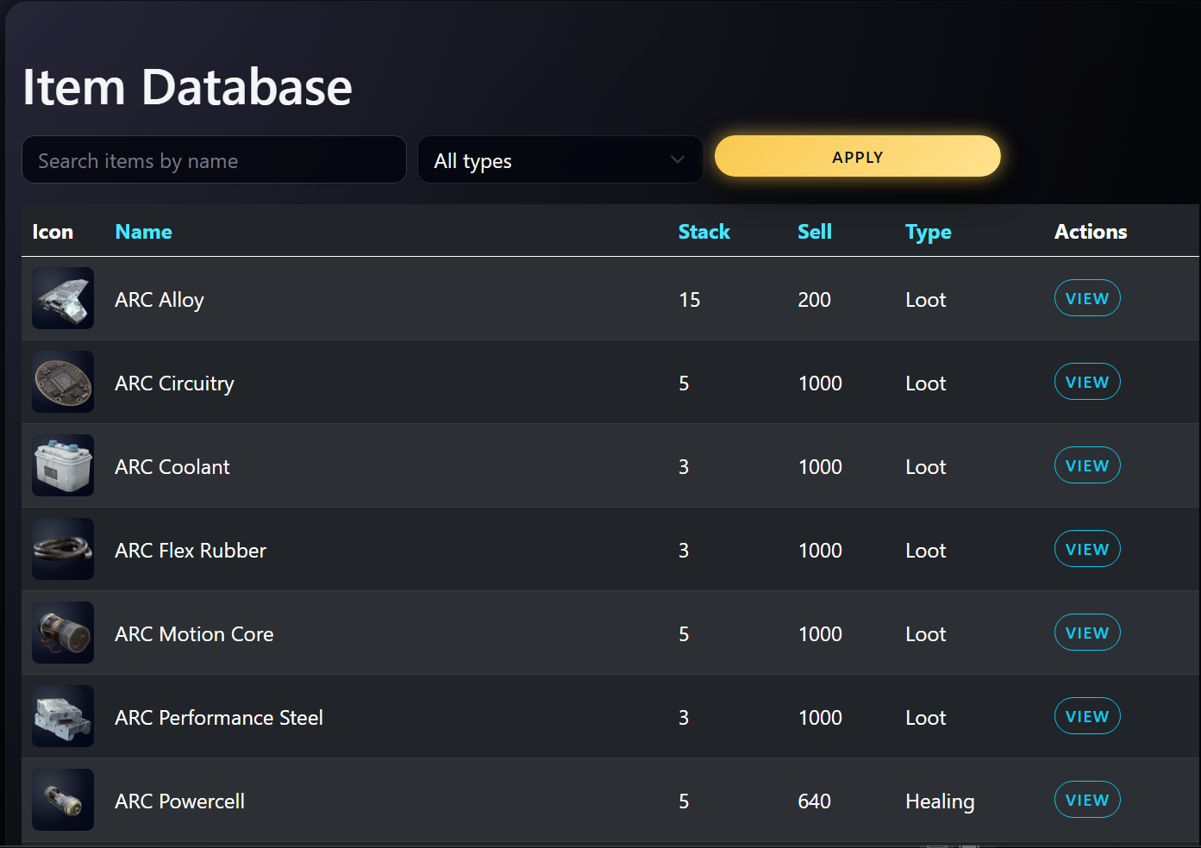Click the ARC Powercell sell value 640
This screenshot has width=1201, height=848.
(x=815, y=801)
